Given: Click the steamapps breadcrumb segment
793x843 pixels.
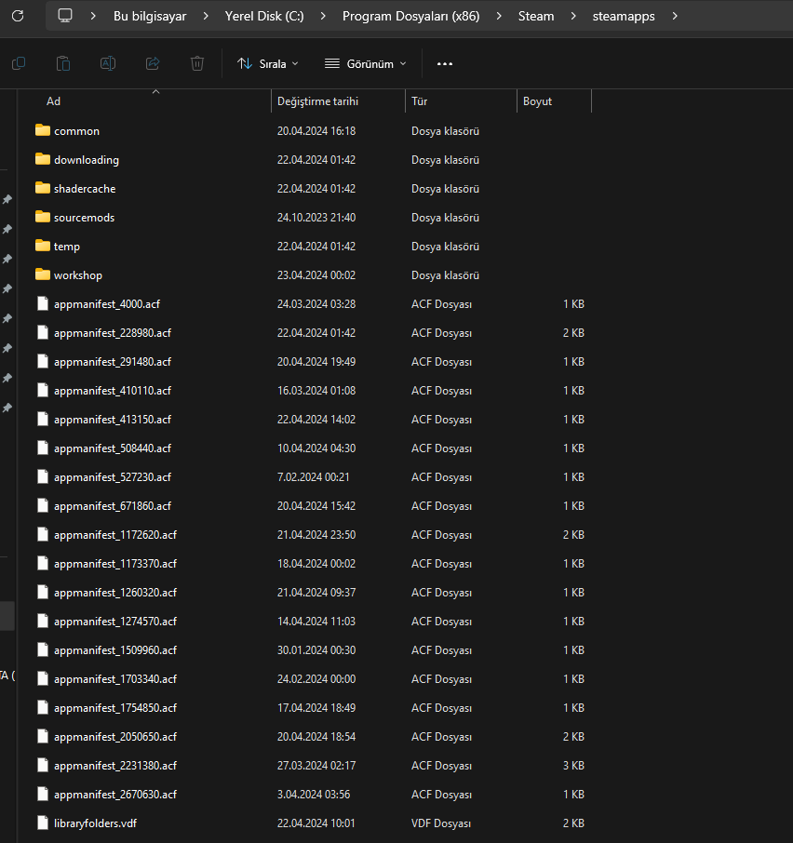Looking at the screenshot, I should tap(624, 17).
